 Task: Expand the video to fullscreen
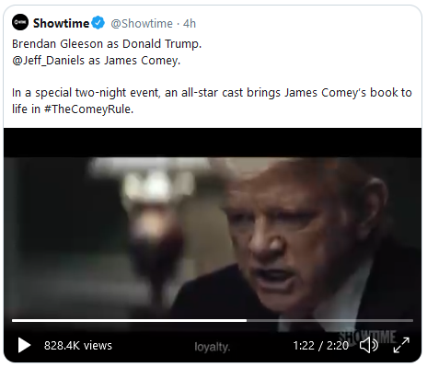[x=401, y=345]
